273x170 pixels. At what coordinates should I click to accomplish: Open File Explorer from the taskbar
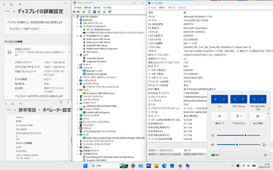(157, 166)
